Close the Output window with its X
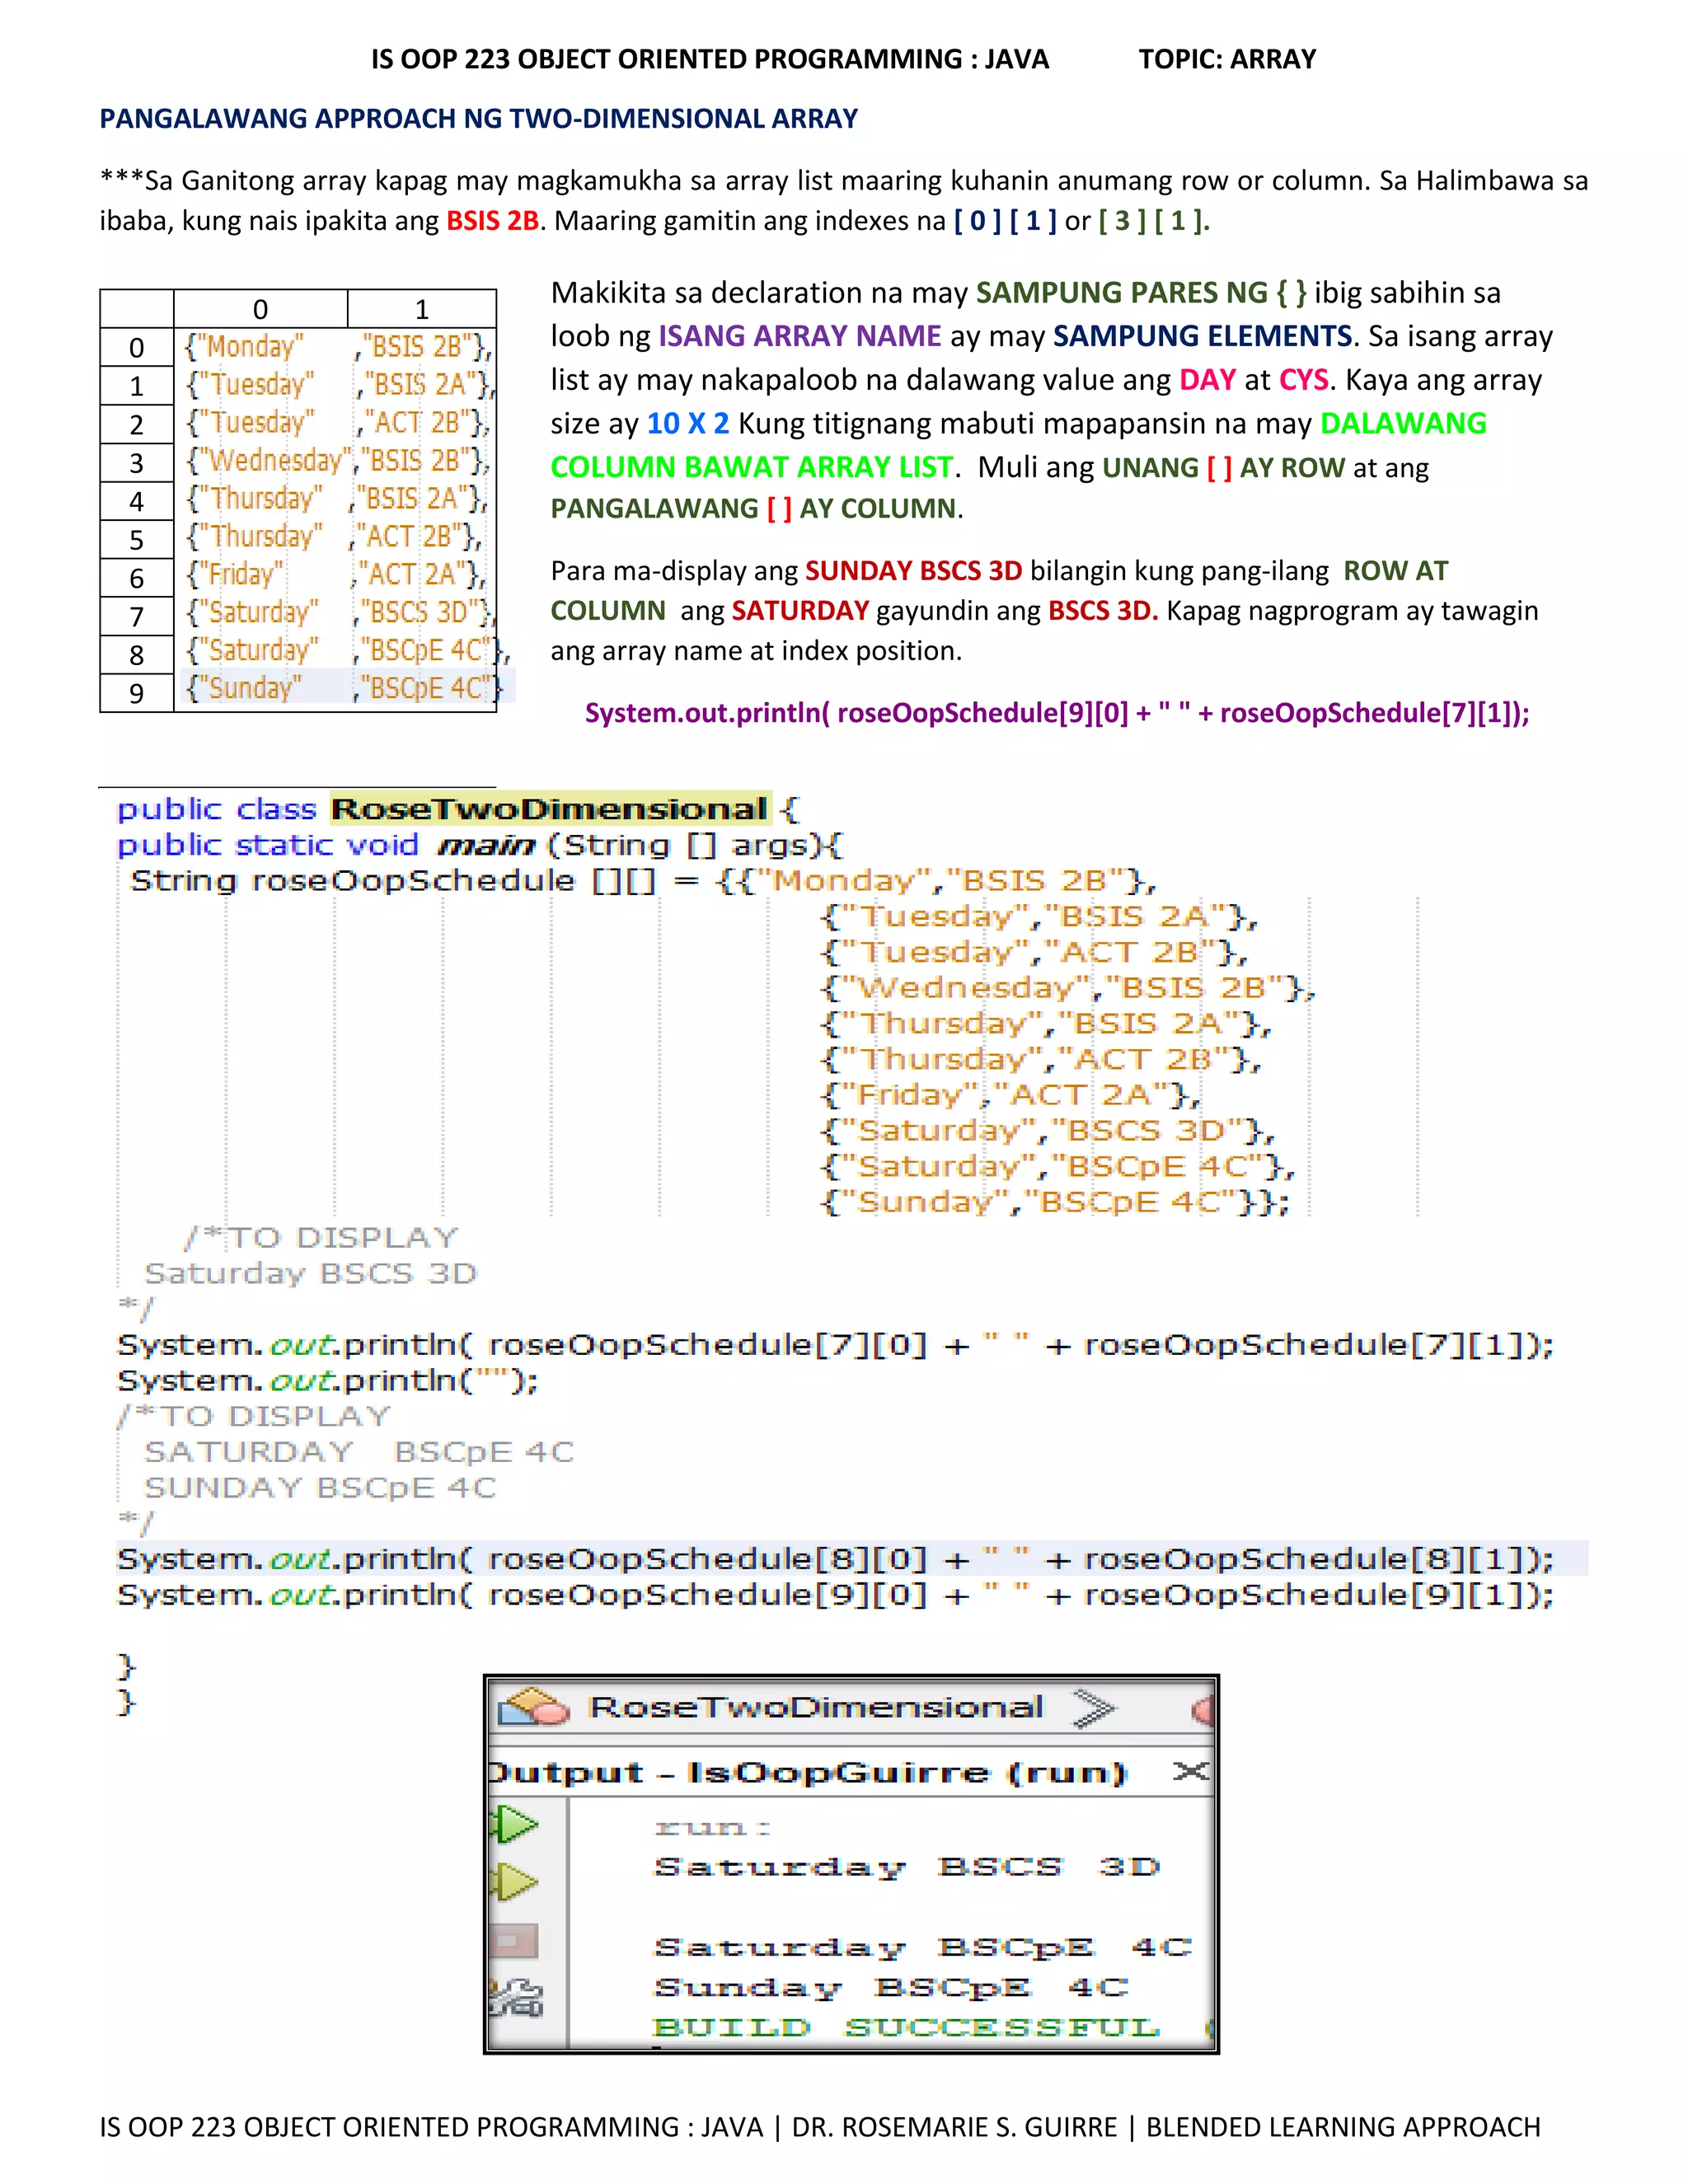 coord(1190,1772)
